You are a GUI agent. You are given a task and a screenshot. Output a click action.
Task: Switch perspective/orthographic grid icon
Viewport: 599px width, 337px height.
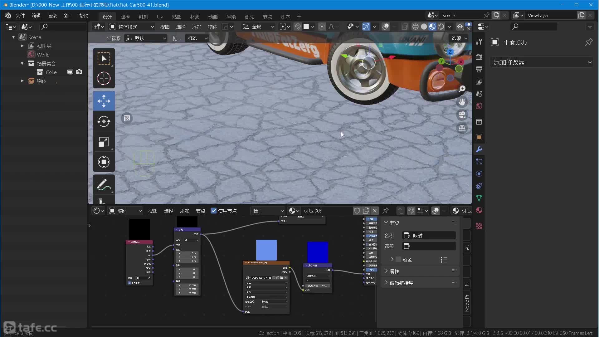pos(462,128)
